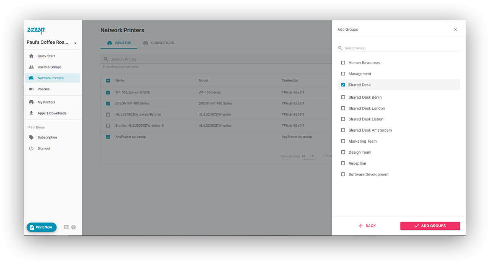The height and width of the screenshot is (264, 490).
Task: Click the Add Groups button
Action: pos(430,226)
